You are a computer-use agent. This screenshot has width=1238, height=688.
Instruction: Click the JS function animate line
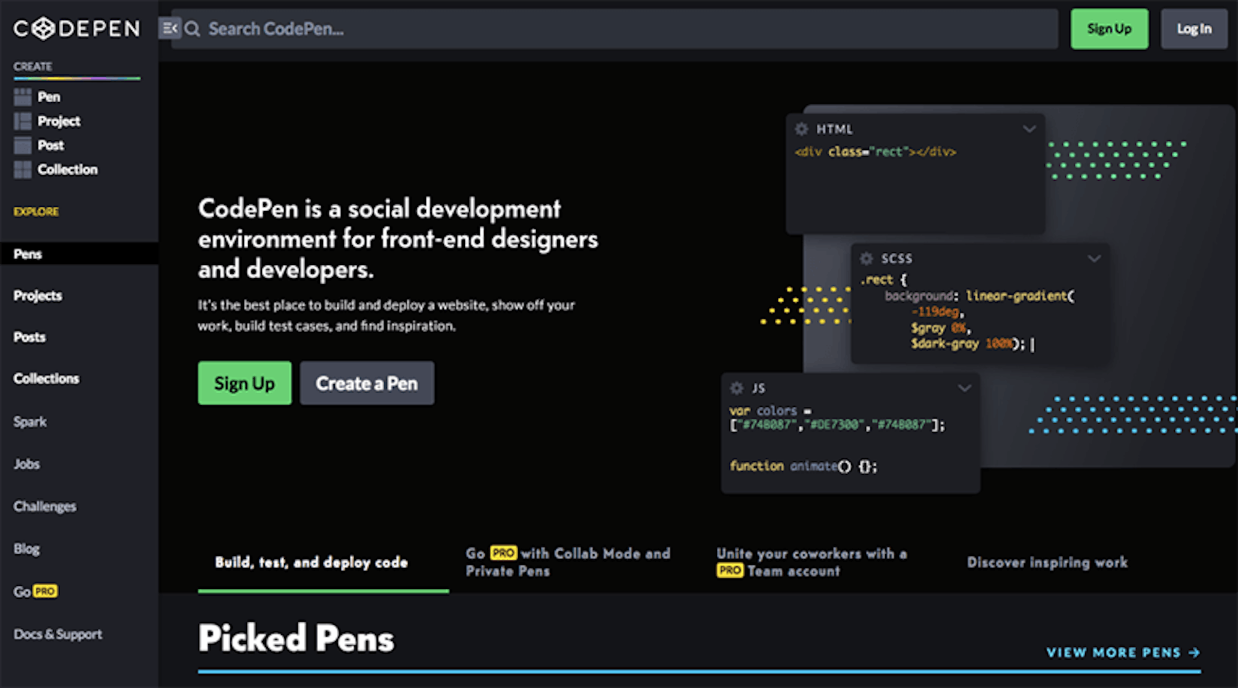pos(803,466)
